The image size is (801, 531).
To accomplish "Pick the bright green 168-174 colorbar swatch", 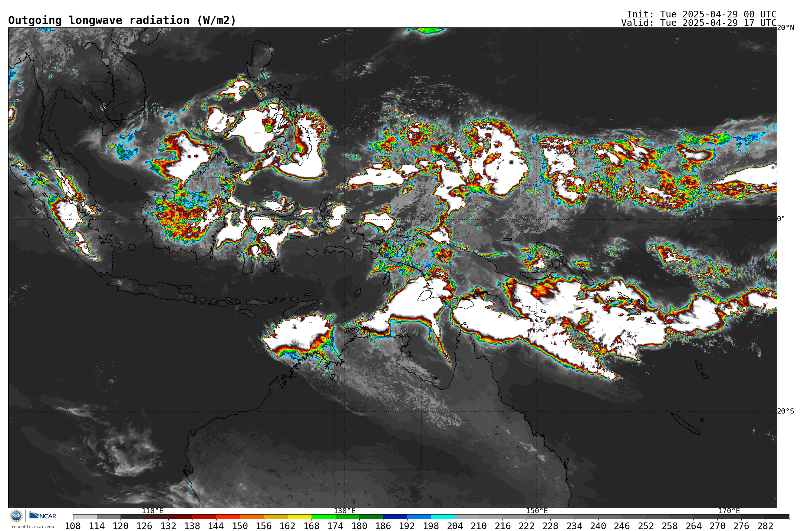I will [x=323, y=517].
